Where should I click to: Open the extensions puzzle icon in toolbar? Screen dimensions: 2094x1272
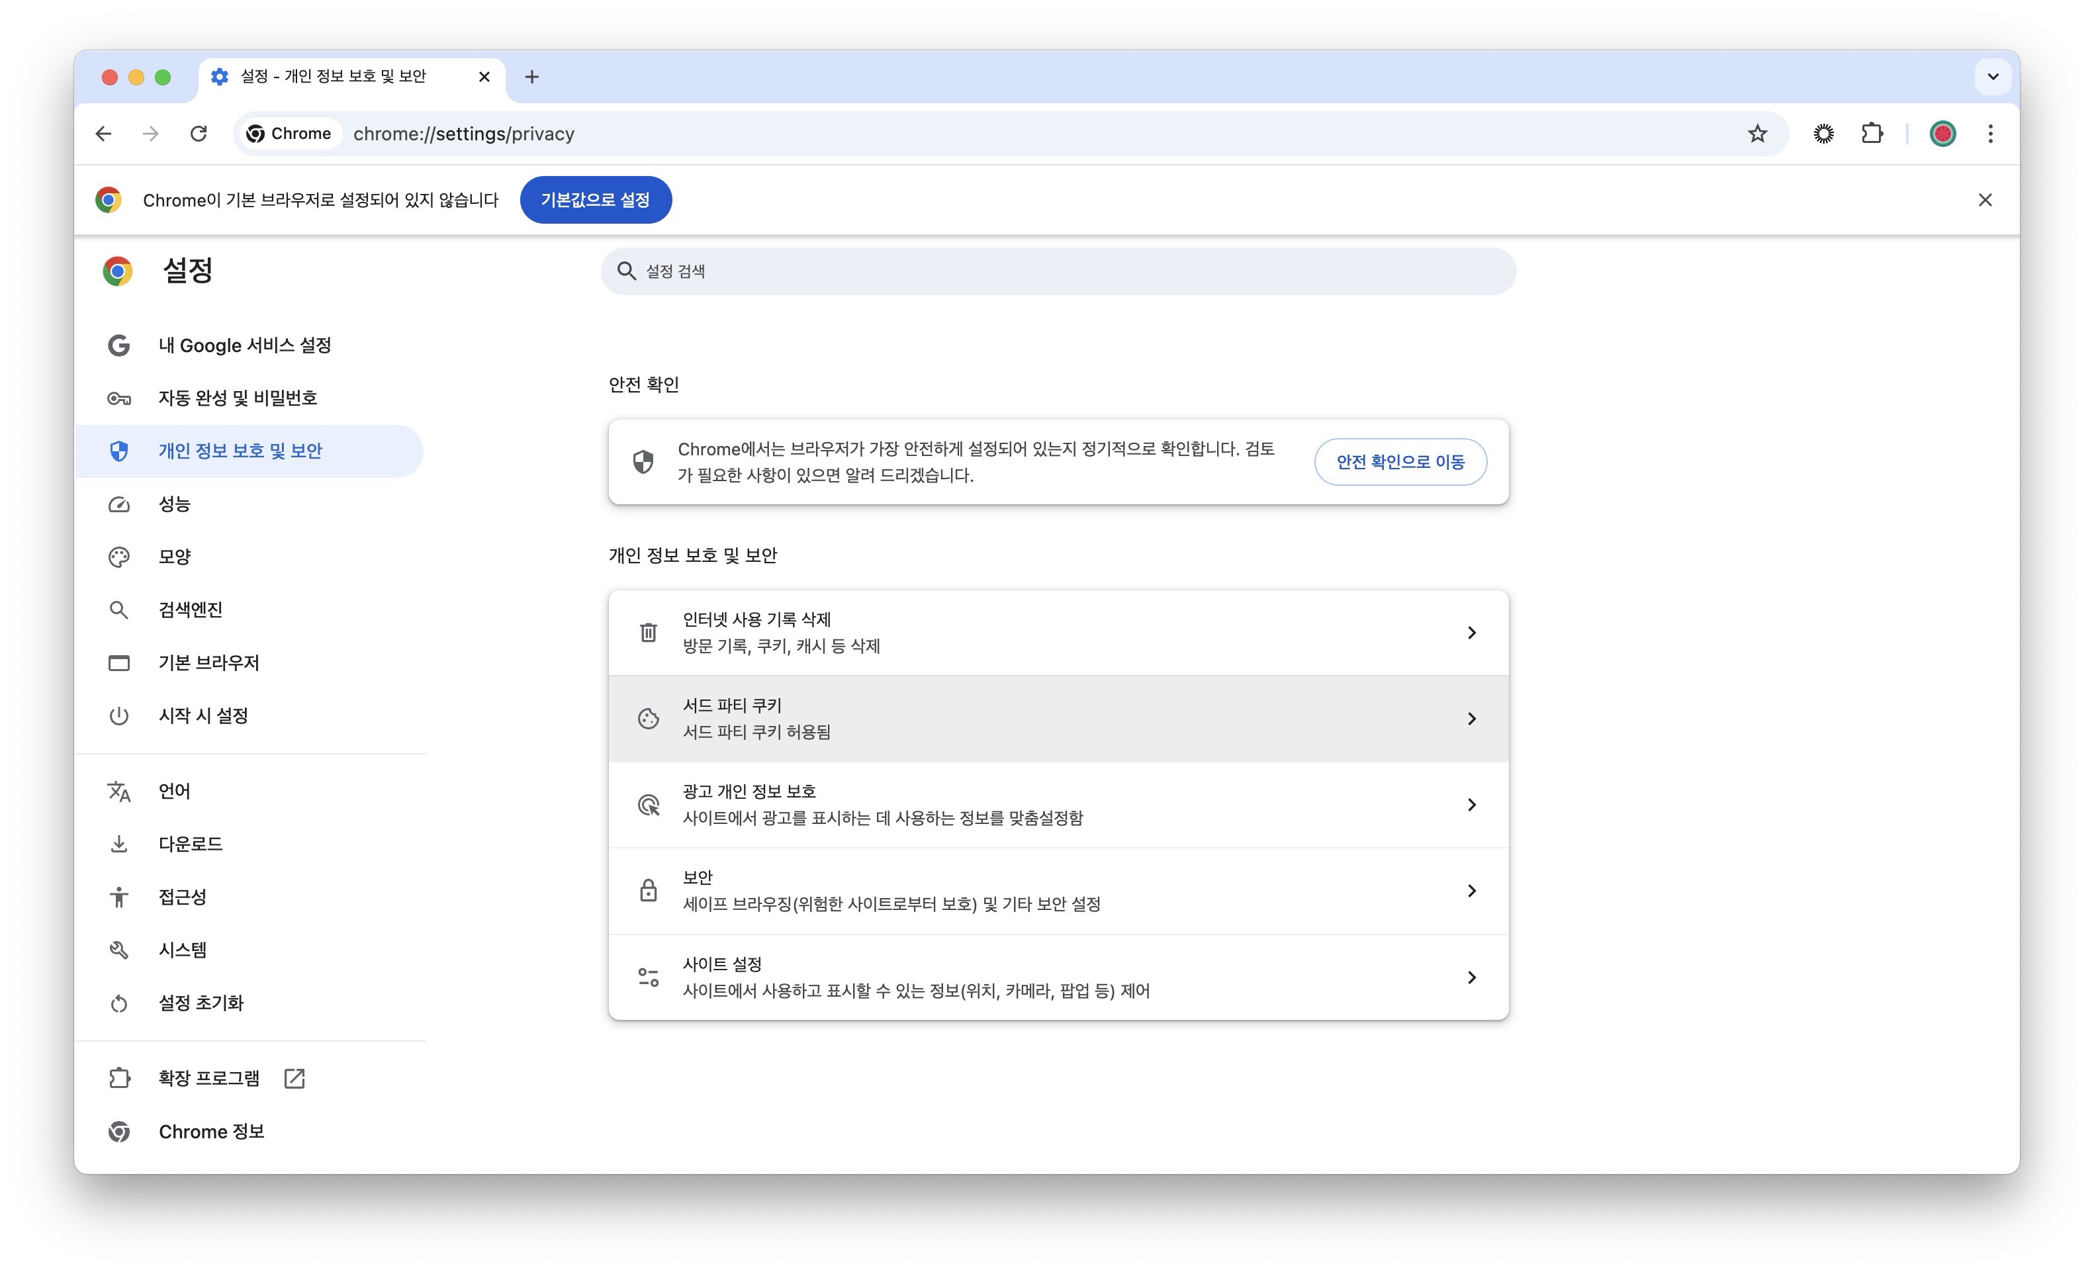click(1872, 134)
